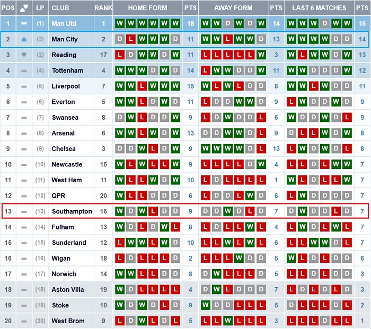Click Man Utd's grey D last-6 badge
Image resolution: width=371 pixels, height=329 pixels.
coord(324,23)
